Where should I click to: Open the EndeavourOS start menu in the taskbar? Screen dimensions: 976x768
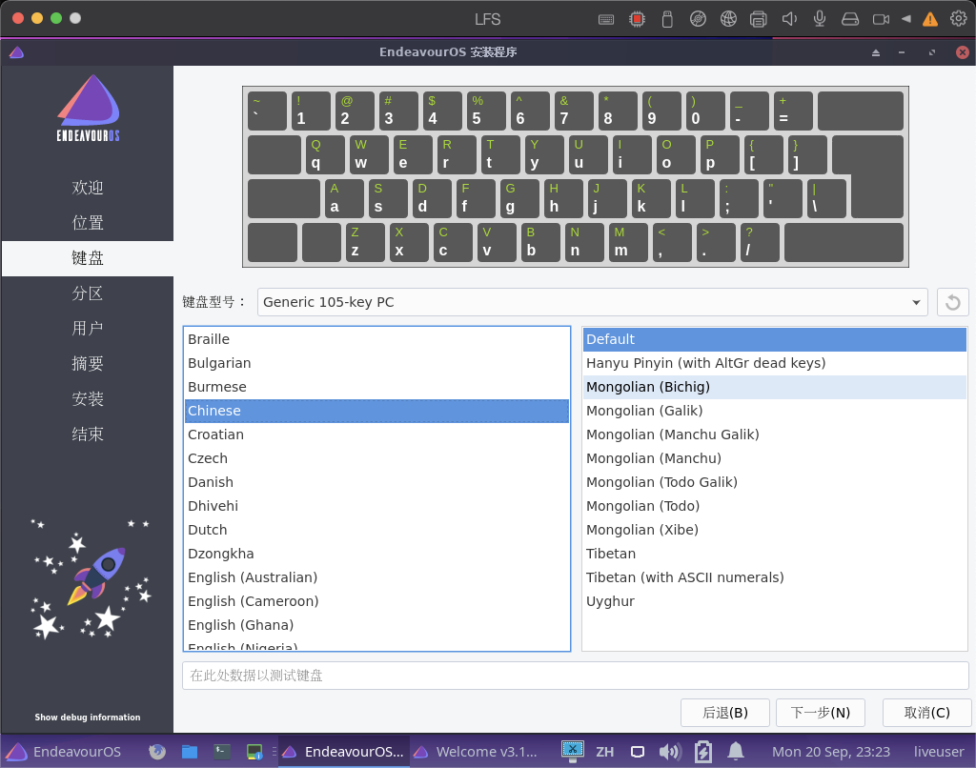click(63, 752)
